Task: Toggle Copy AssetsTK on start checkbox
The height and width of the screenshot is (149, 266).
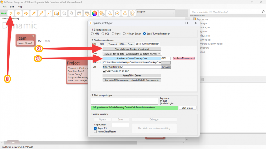Action: coord(104,71)
